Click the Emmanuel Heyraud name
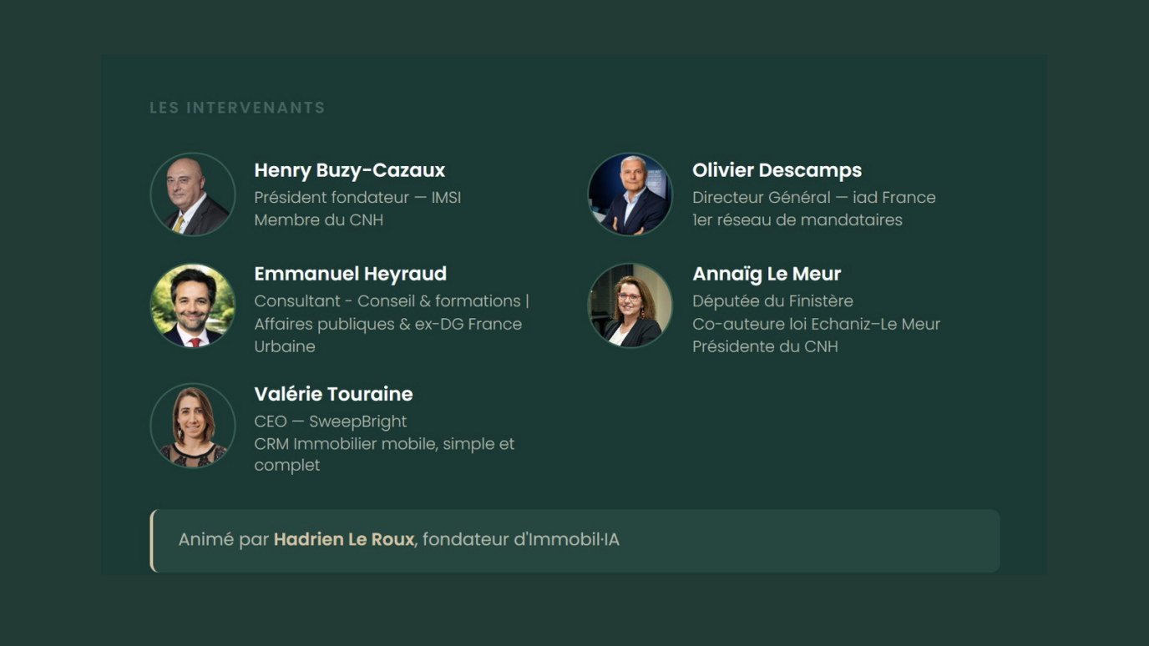The image size is (1149, 646). coord(350,274)
